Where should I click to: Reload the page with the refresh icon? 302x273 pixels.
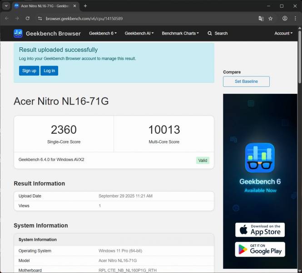pyautogui.click(x=28, y=18)
